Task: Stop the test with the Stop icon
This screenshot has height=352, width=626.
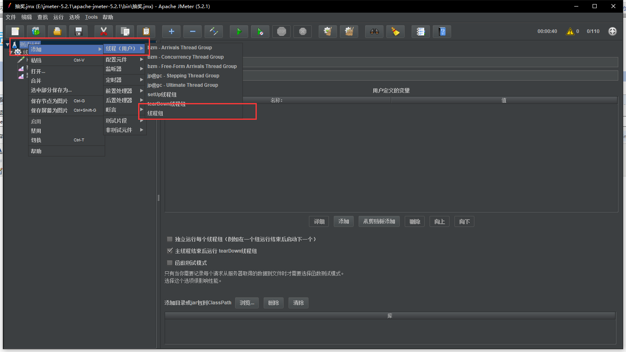Action: (282, 31)
